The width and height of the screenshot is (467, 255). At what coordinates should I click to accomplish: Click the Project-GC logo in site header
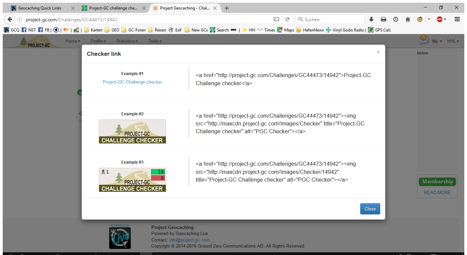point(34,42)
